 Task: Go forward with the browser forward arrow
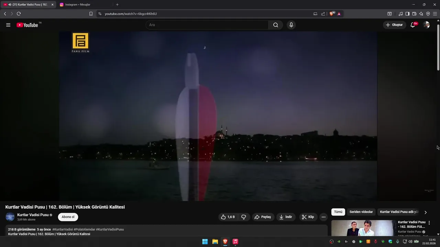click(12, 14)
